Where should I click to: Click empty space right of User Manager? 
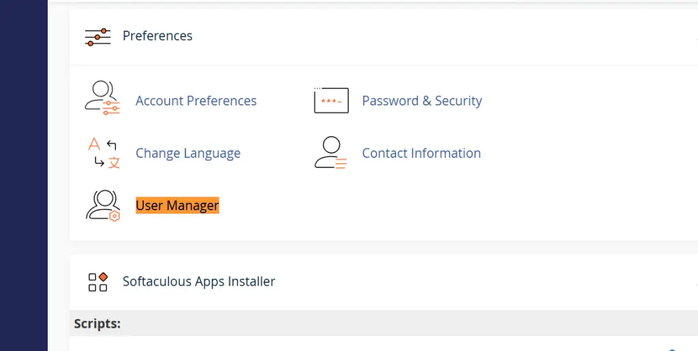click(x=445, y=205)
